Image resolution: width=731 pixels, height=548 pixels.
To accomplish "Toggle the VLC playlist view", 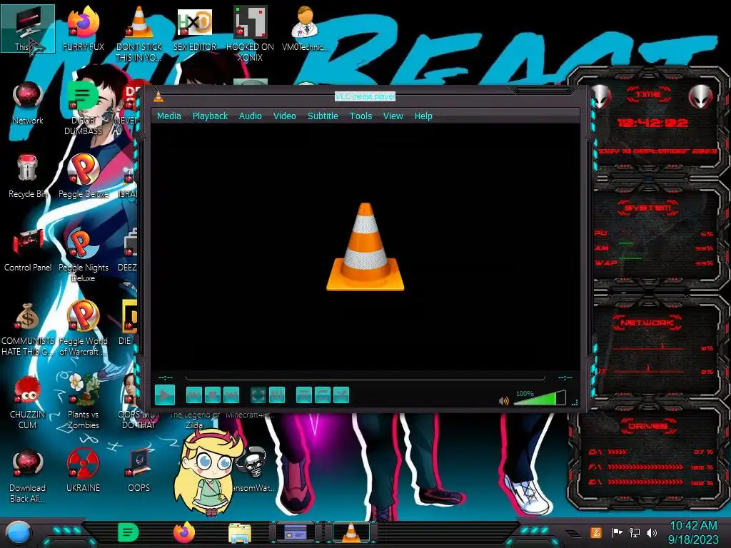I will pyautogui.click(x=304, y=395).
